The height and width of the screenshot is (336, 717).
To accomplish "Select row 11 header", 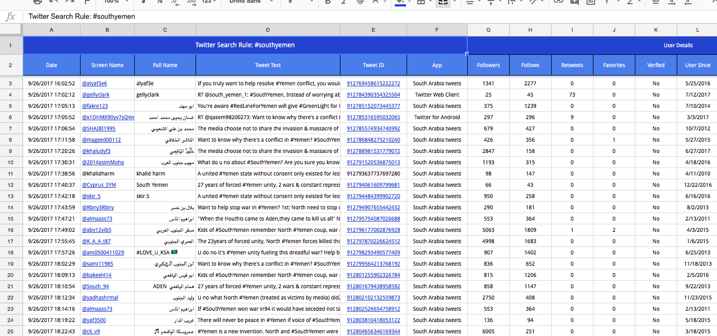I will click(x=11, y=174).
